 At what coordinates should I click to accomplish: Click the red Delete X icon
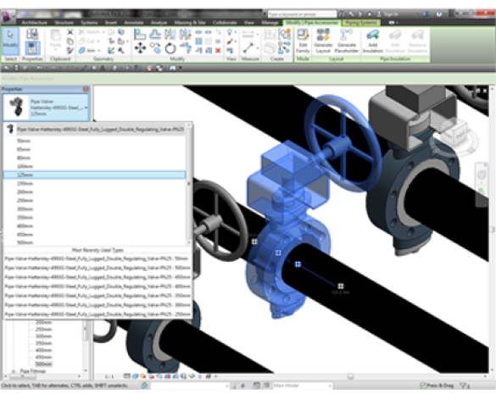218,50
